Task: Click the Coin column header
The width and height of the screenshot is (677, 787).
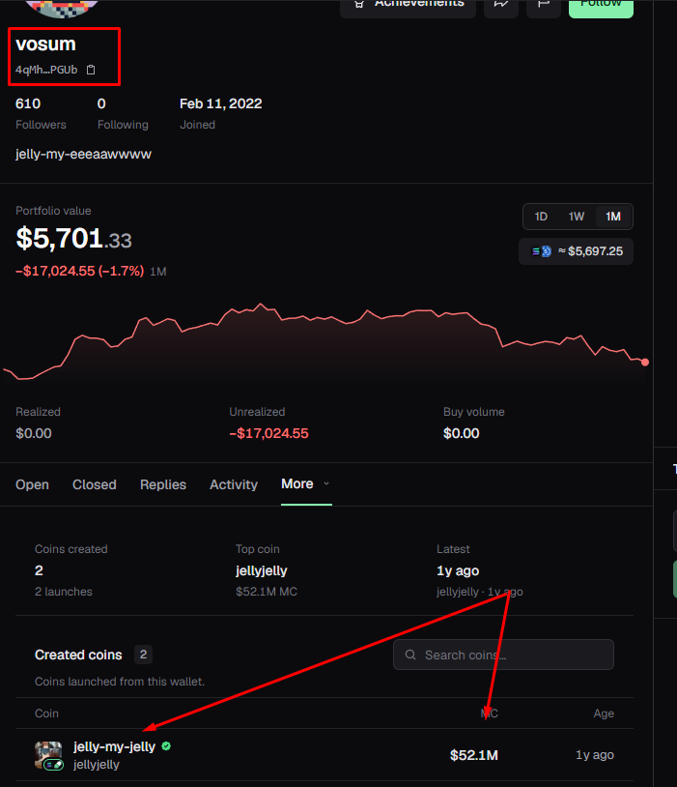Action: tap(46, 714)
